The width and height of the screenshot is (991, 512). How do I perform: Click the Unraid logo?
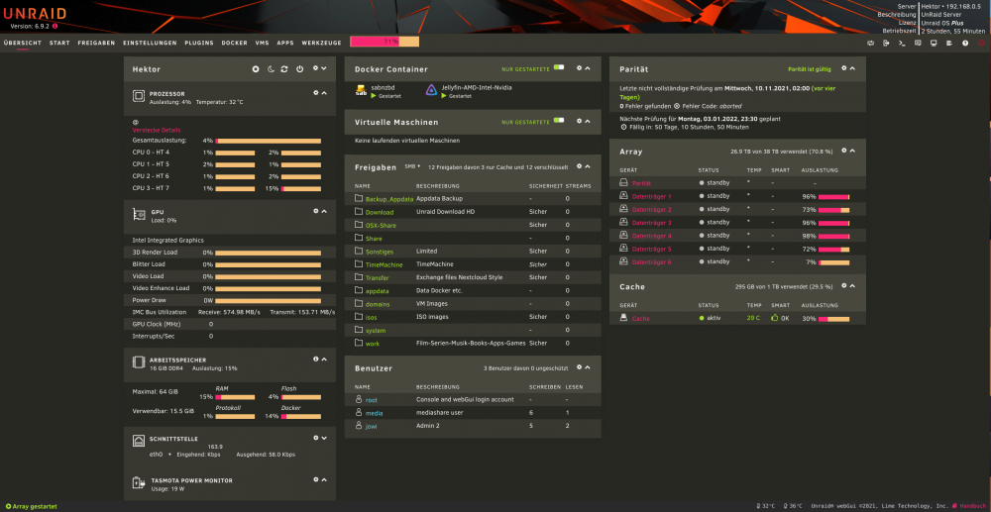[35, 14]
